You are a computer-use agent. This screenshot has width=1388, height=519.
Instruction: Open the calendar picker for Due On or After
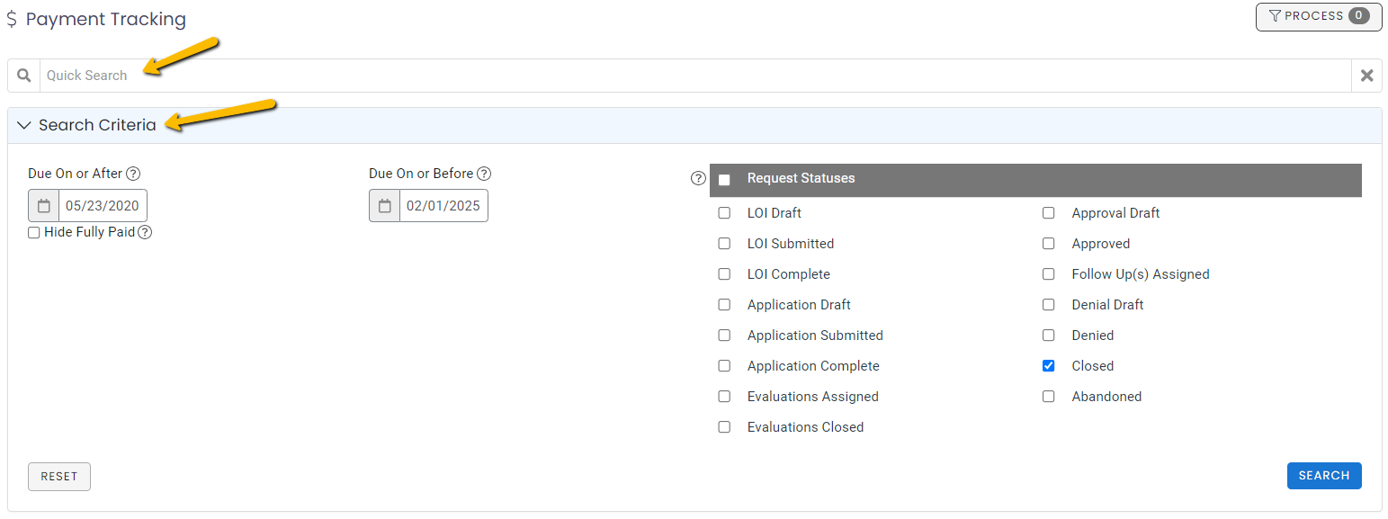(43, 205)
